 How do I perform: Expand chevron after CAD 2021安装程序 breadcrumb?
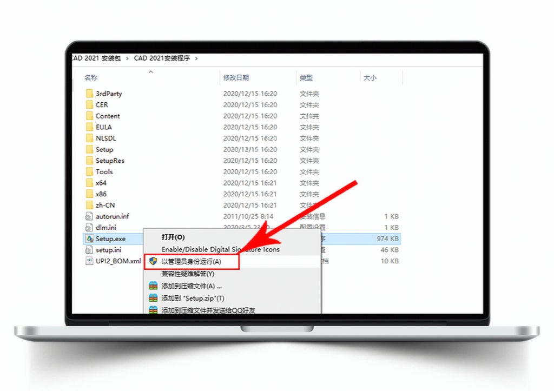point(196,58)
